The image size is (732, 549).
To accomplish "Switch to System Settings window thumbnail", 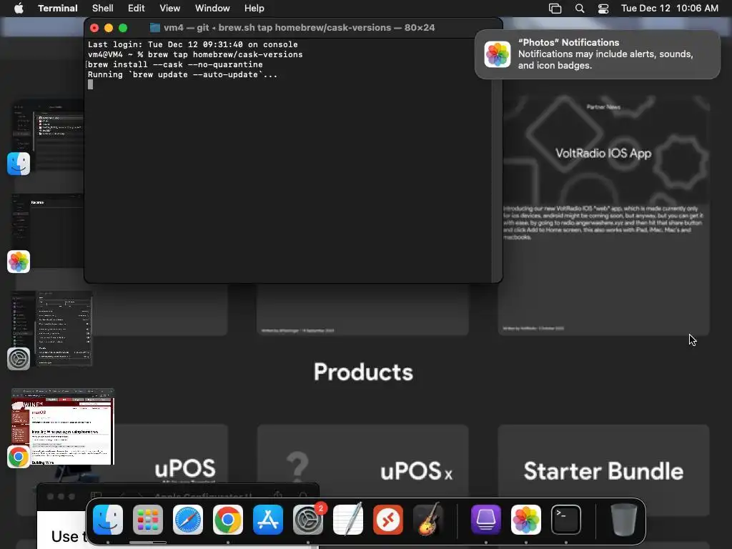I will (52, 329).
